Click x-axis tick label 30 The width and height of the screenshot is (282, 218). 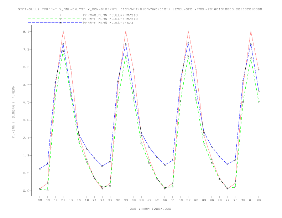coord(118,200)
